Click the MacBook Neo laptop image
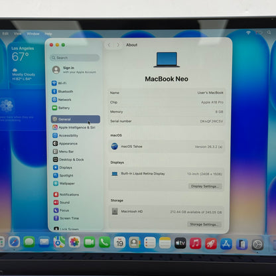Viewport: 276px width, 276px height. (167, 60)
